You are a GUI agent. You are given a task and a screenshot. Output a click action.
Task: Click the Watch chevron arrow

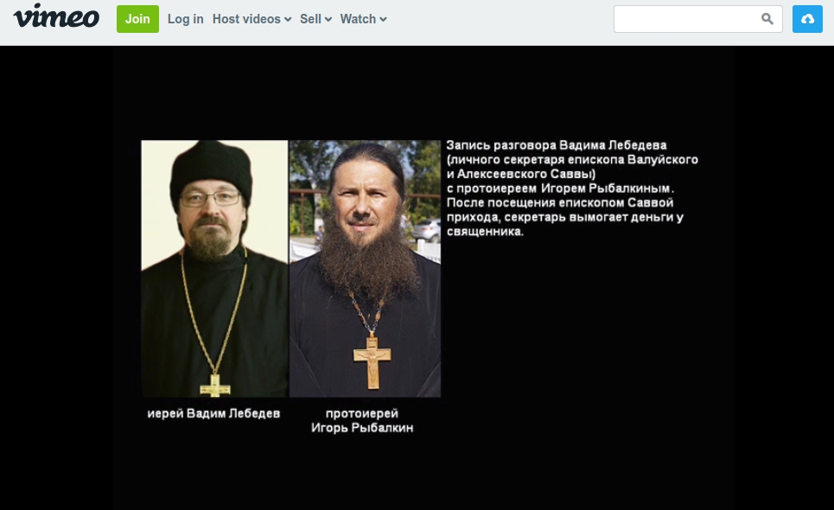(x=383, y=20)
